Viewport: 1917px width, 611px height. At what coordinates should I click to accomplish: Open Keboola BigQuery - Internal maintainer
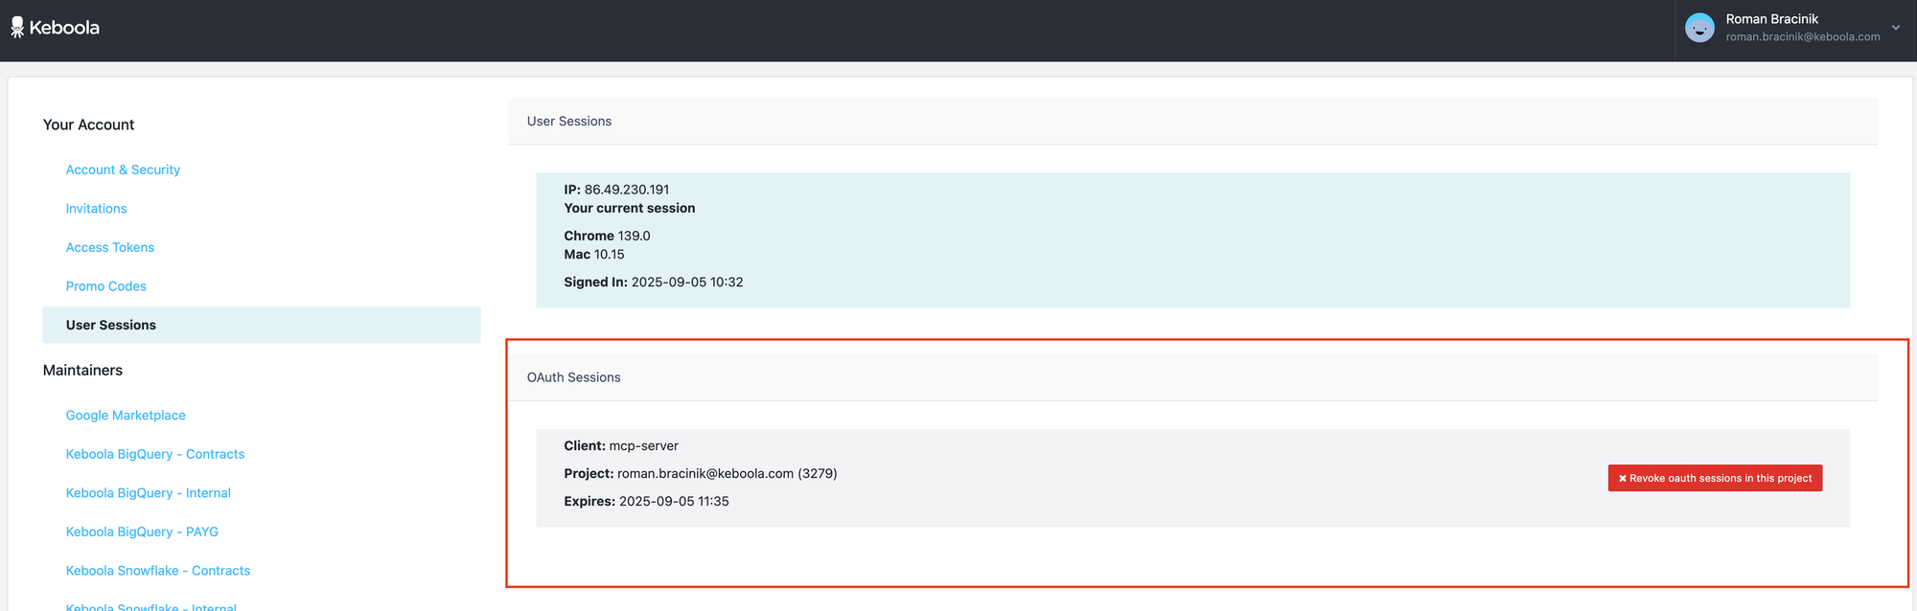click(149, 493)
